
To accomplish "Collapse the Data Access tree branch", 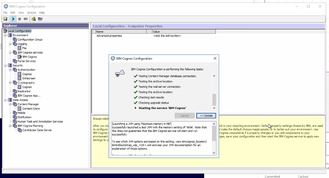I will click(5, 100).
